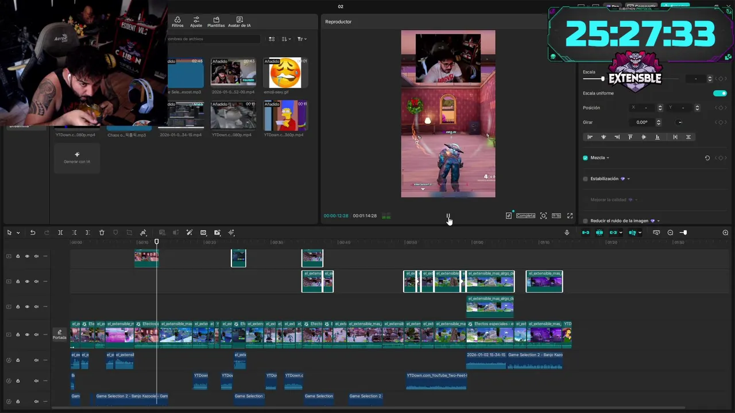Open the Plantillas tab
Viewport: 735px width, 413px height.
tap(216, 22)
